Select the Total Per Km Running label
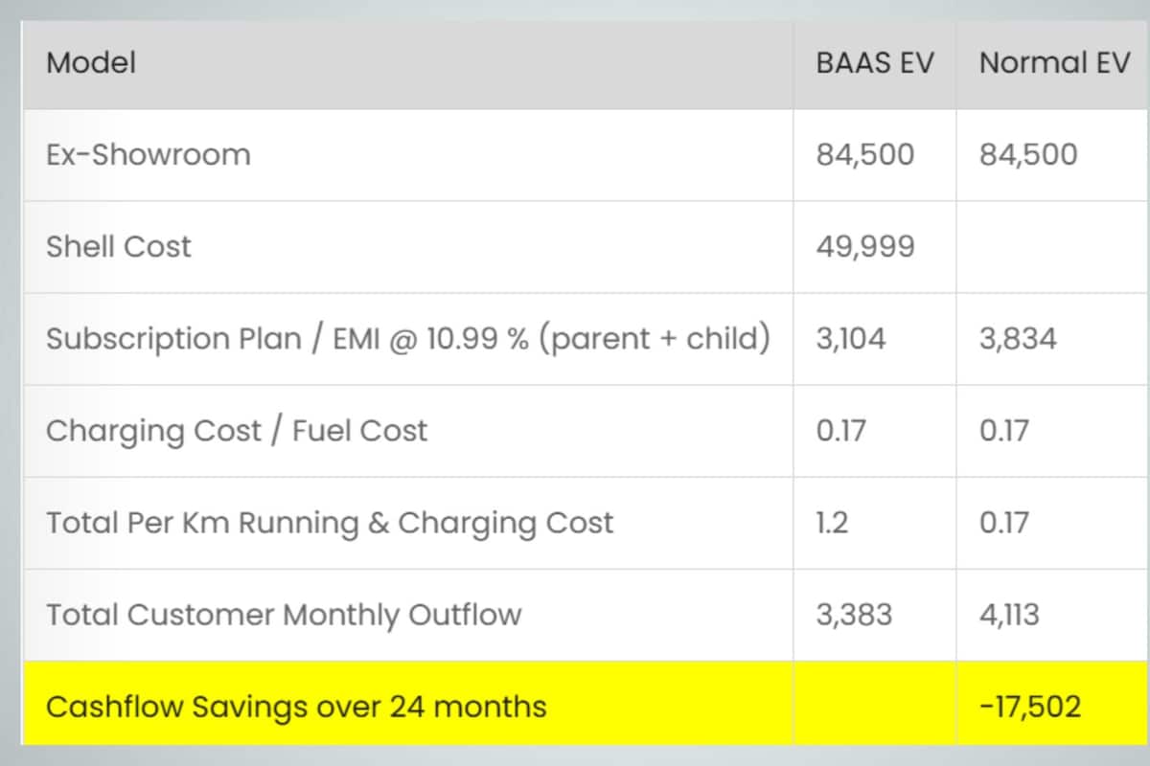The width and height of the screenshot is (1150, 766). click(x=330, y=523)
